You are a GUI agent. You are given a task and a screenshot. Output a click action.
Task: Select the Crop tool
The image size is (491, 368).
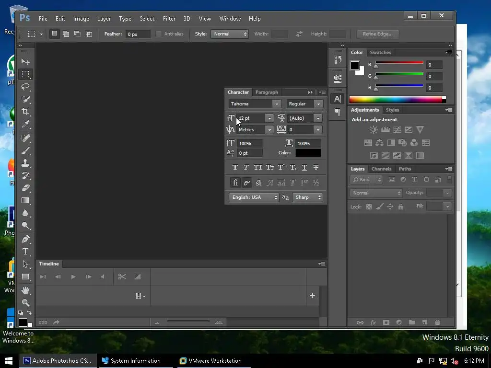coord(25,112)
